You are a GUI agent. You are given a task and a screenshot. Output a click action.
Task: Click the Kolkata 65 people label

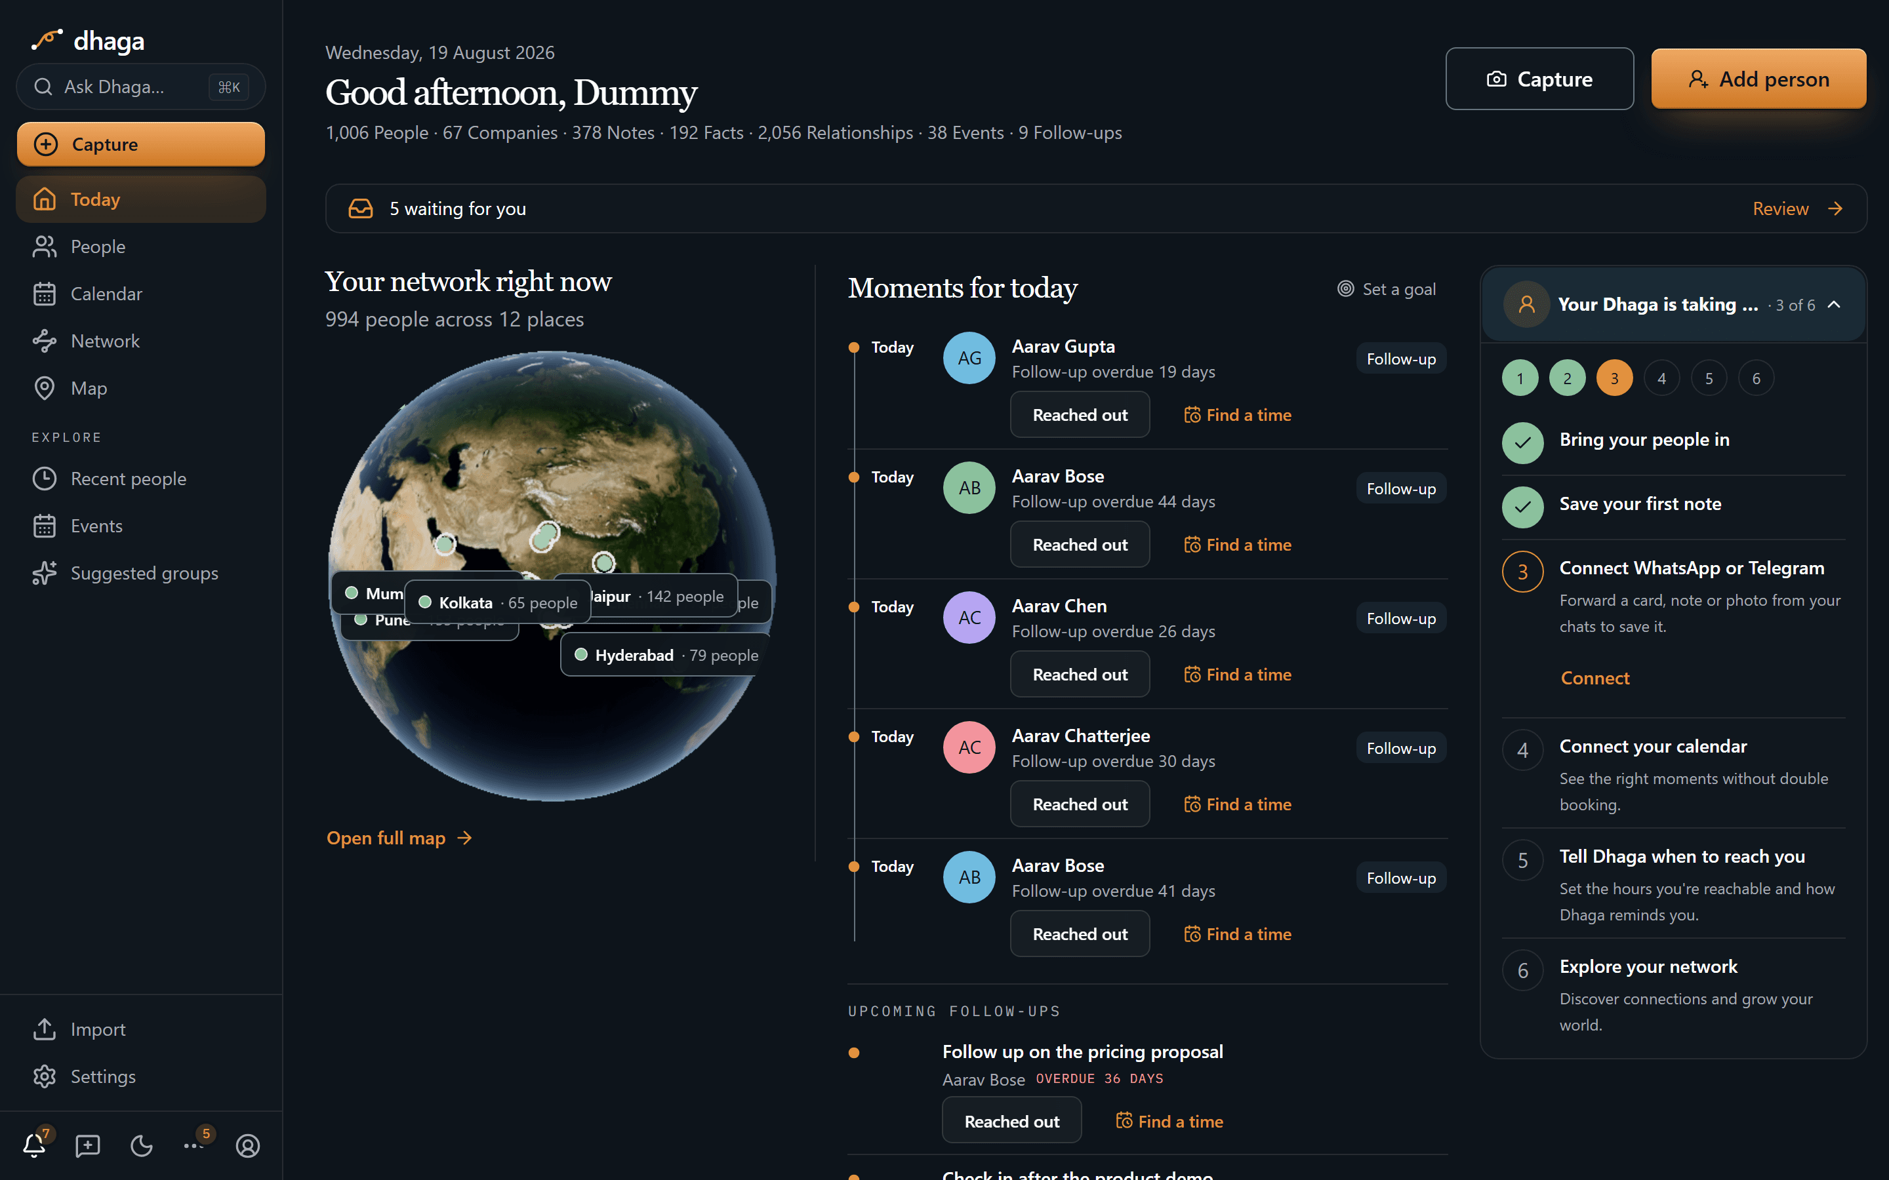click(498, 602)
